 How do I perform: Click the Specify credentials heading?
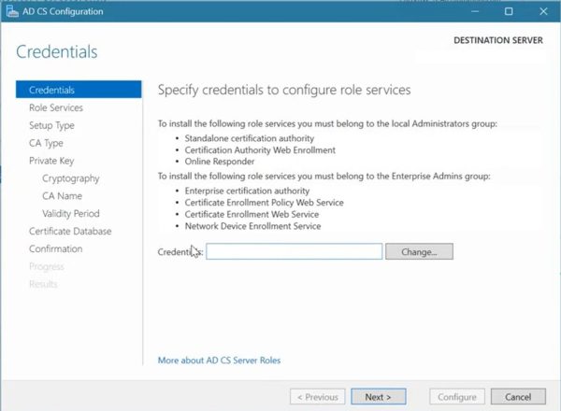pos(284,90)
